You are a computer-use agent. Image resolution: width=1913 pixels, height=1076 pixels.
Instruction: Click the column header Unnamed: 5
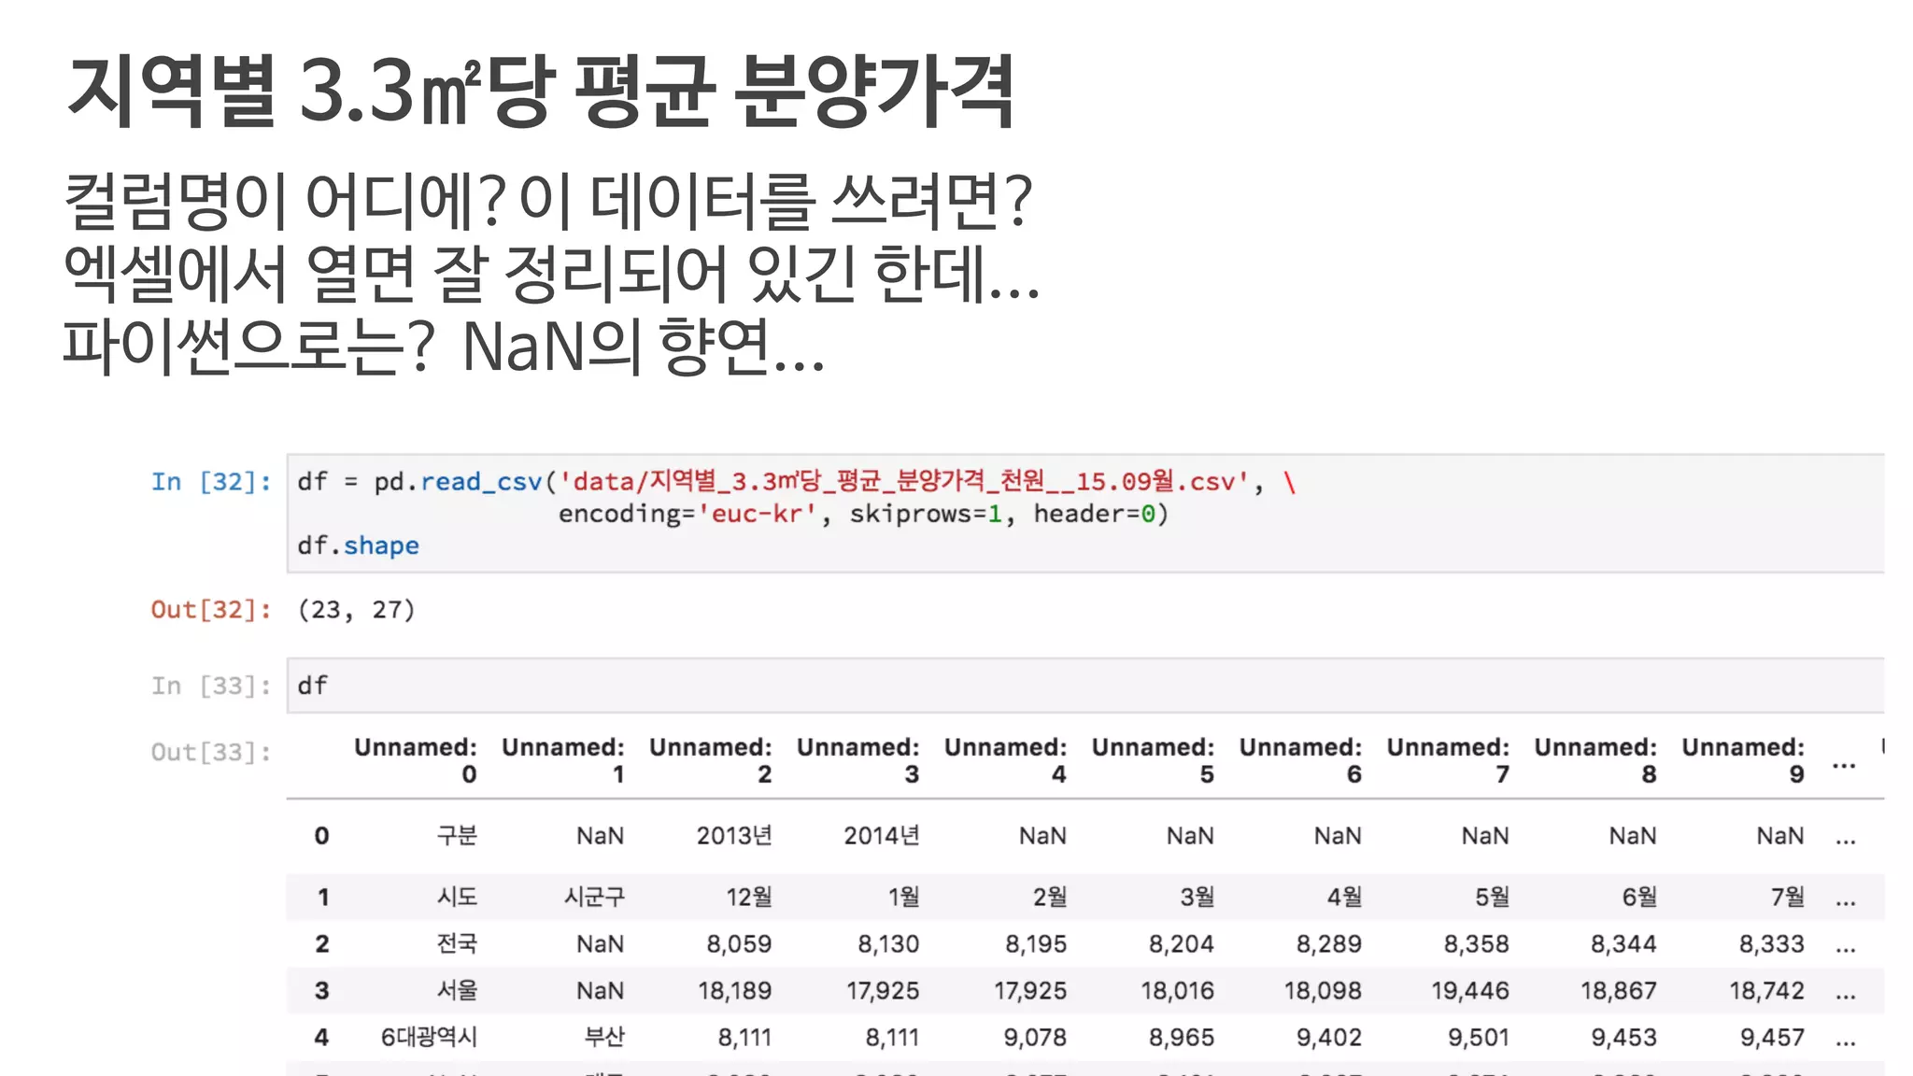1154,760
